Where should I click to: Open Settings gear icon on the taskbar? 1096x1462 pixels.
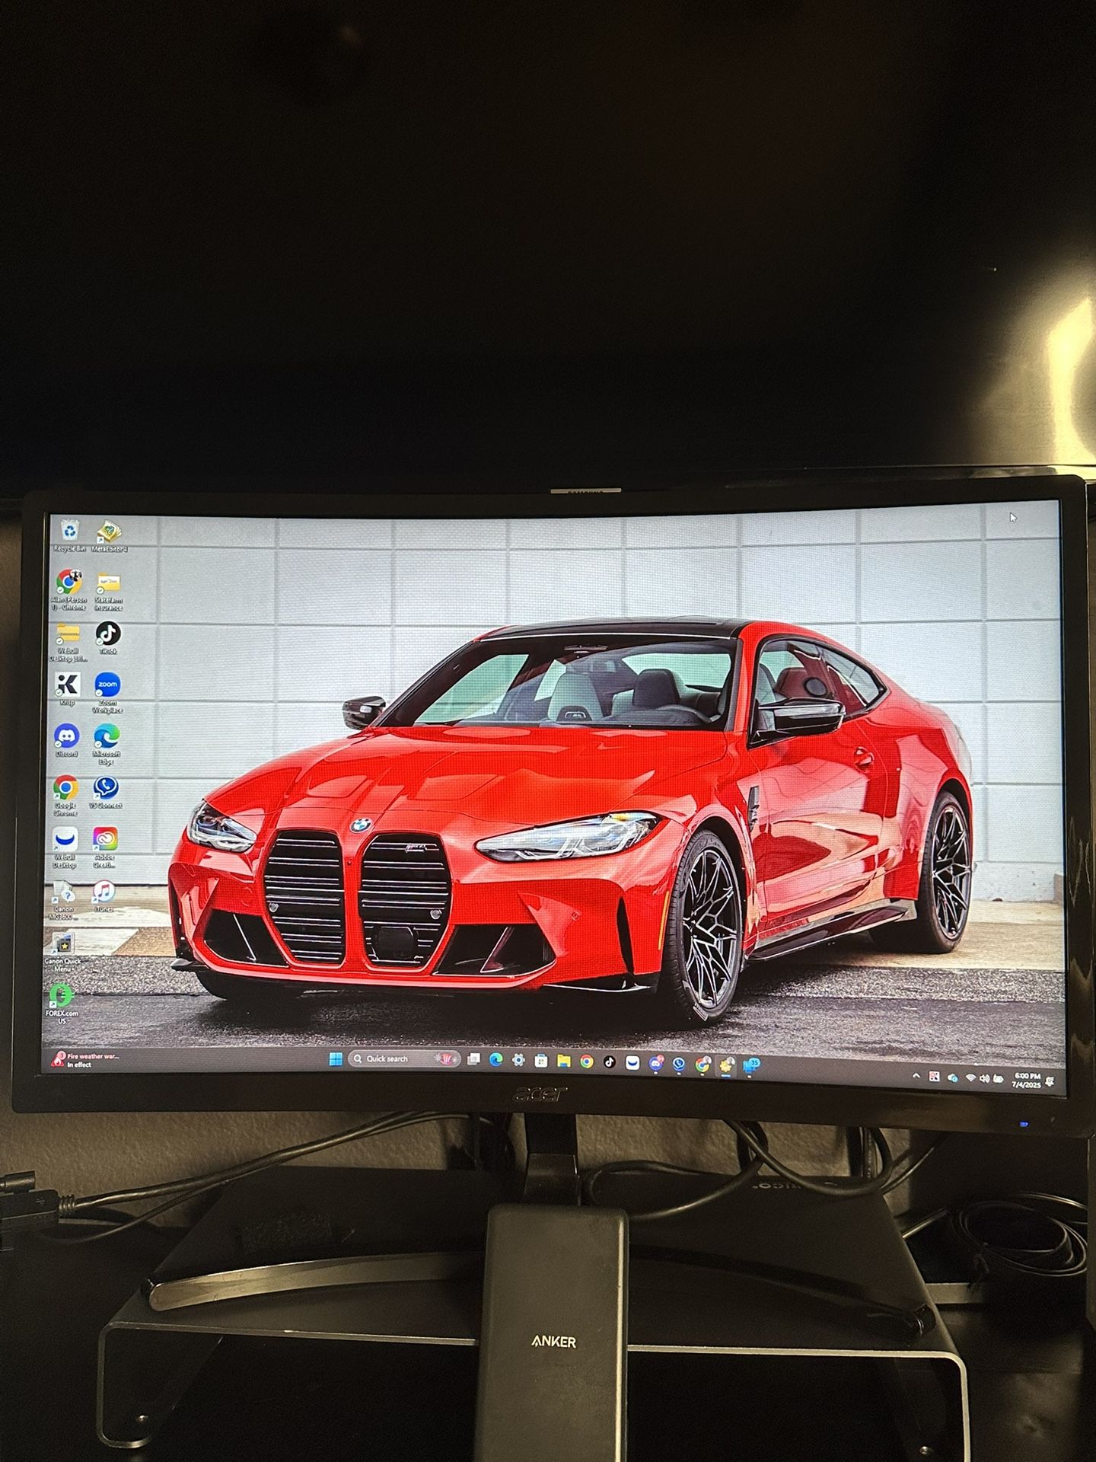coord(518,1060)
